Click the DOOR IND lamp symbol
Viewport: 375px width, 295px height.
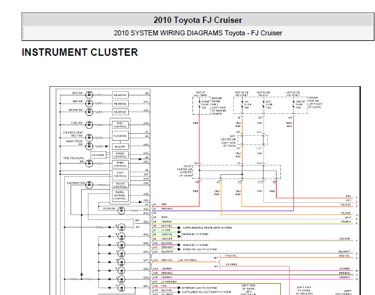click(121, 211)
